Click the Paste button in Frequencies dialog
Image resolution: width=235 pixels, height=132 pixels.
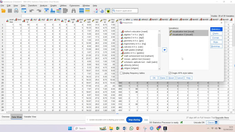pos(162,78)
